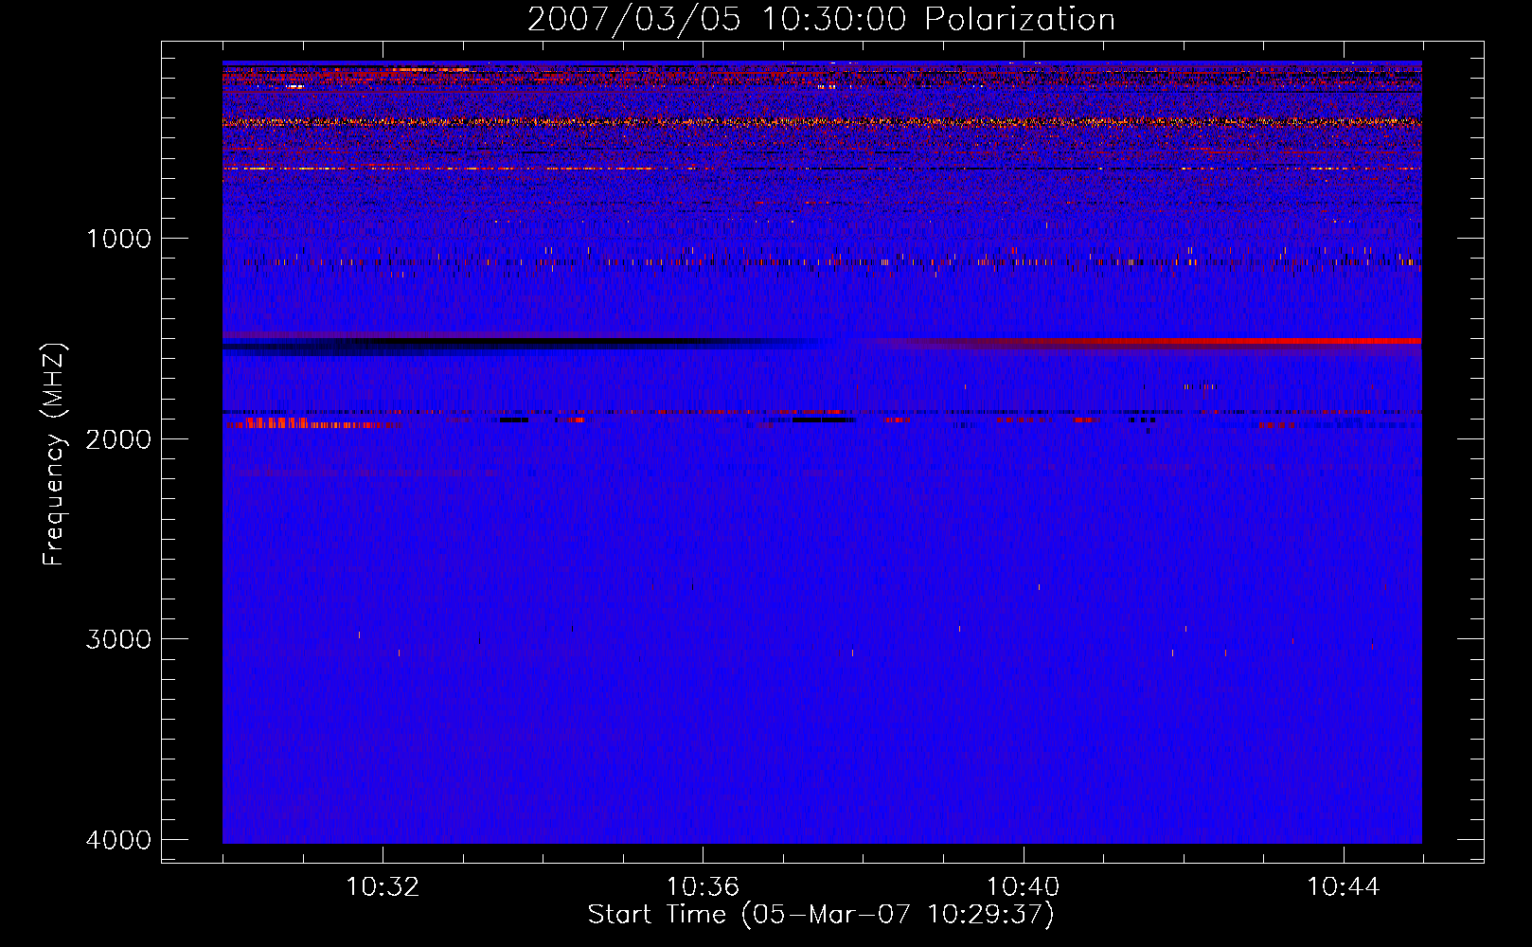Click the 2000 frequency tick label
Image resolution: width=1532 pixels, height=947 pixels.
pos(118,439)
